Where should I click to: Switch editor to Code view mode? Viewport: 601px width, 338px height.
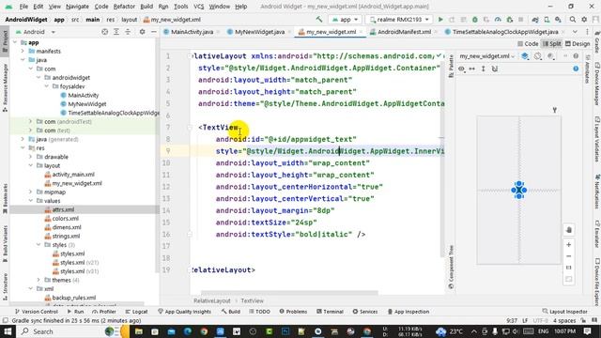[528, 44]
